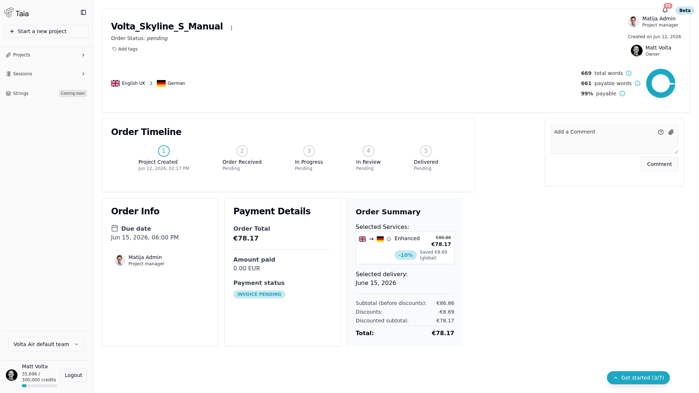
Task: Click the Due date calendar icon
Action: click(x=115, y=228)
